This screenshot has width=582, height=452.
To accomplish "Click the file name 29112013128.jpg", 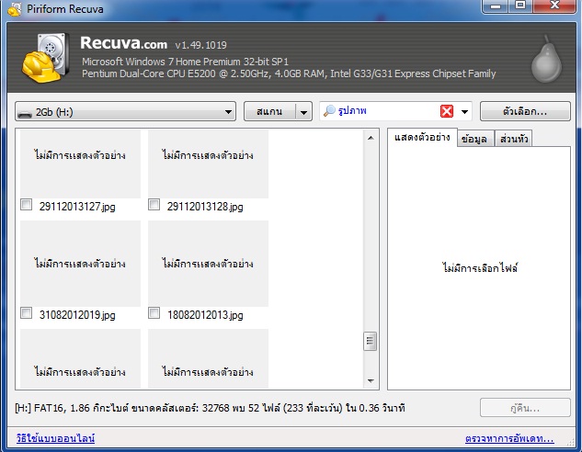I will tap(205, 207).
